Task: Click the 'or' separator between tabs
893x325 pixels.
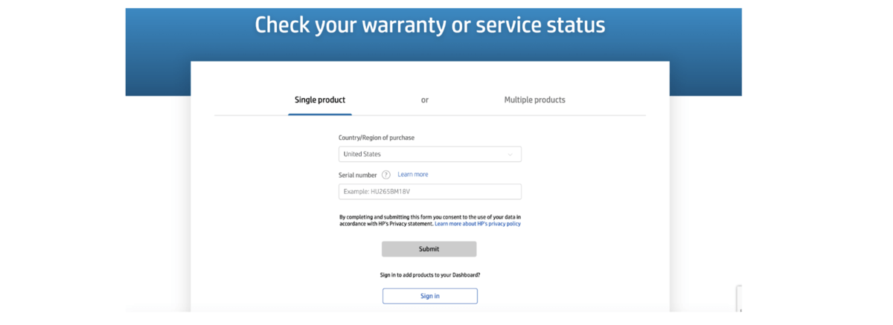Action: (425, 100)
